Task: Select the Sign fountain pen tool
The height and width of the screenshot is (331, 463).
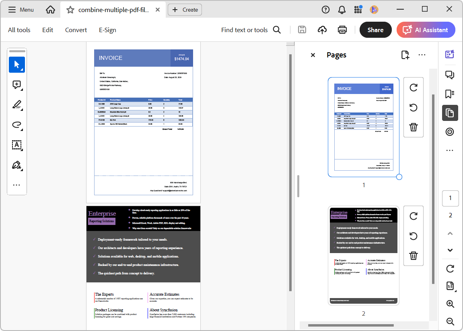Action: tap(17, 165)
